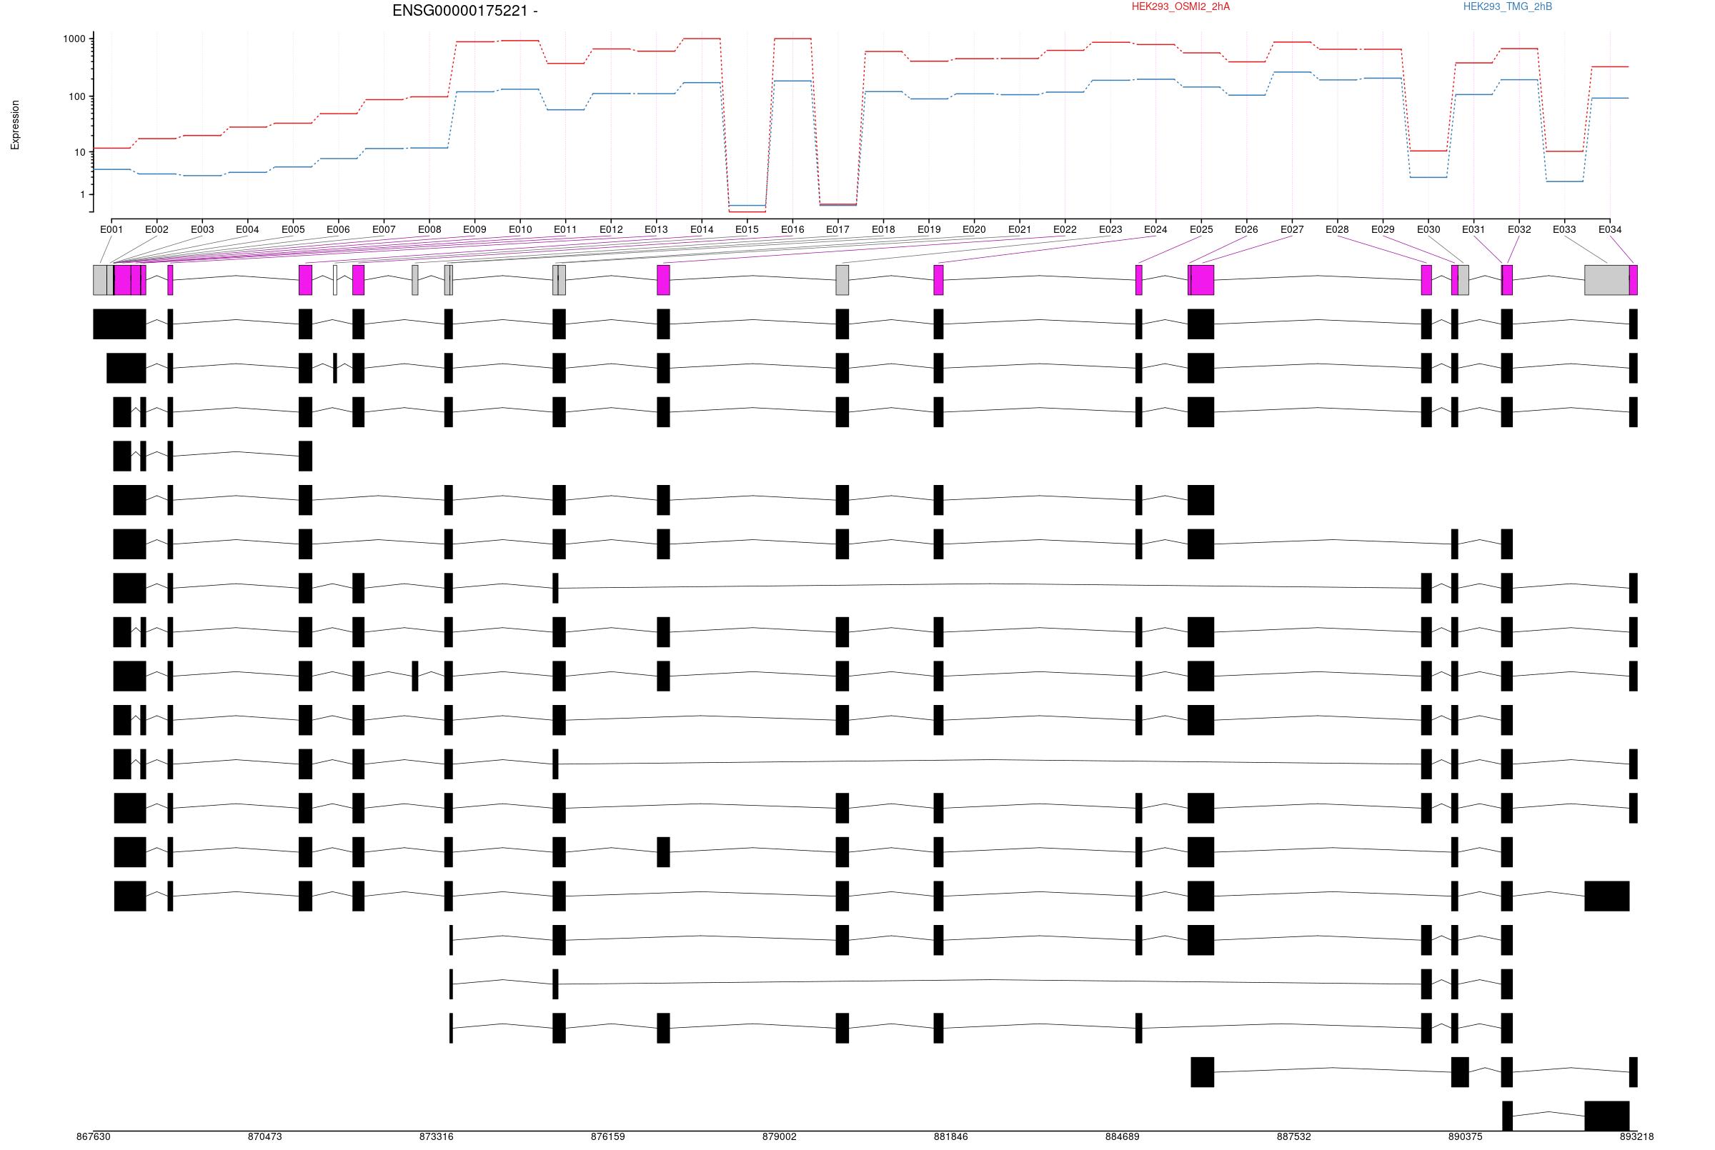Click exon label E027
1715x1150 pixels.
point(1292,229)
